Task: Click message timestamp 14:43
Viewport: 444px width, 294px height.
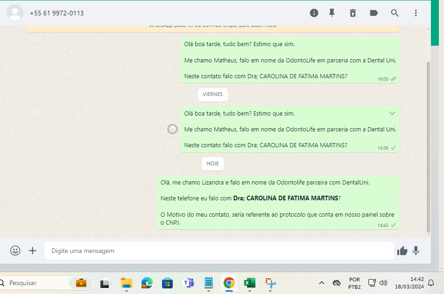Action: [383, 226]
